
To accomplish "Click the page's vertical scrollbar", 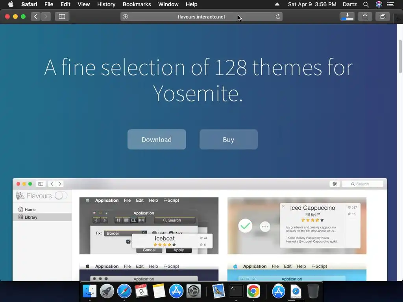I will tap(400, 57).
